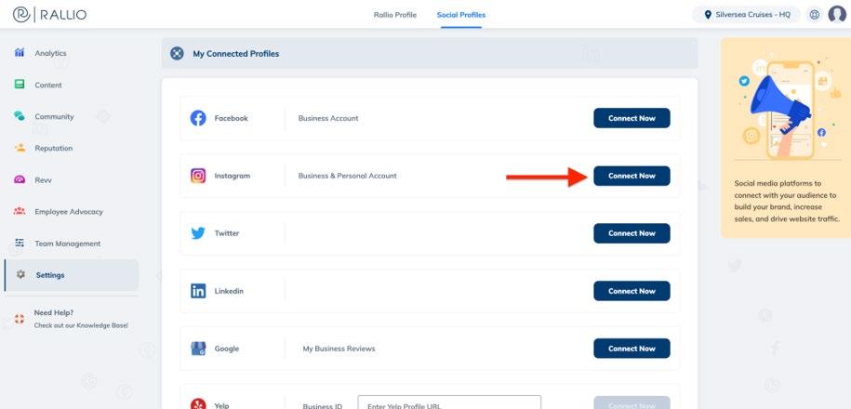
Task: Click the Revv gauge icon
Action: tap(20, 179)
